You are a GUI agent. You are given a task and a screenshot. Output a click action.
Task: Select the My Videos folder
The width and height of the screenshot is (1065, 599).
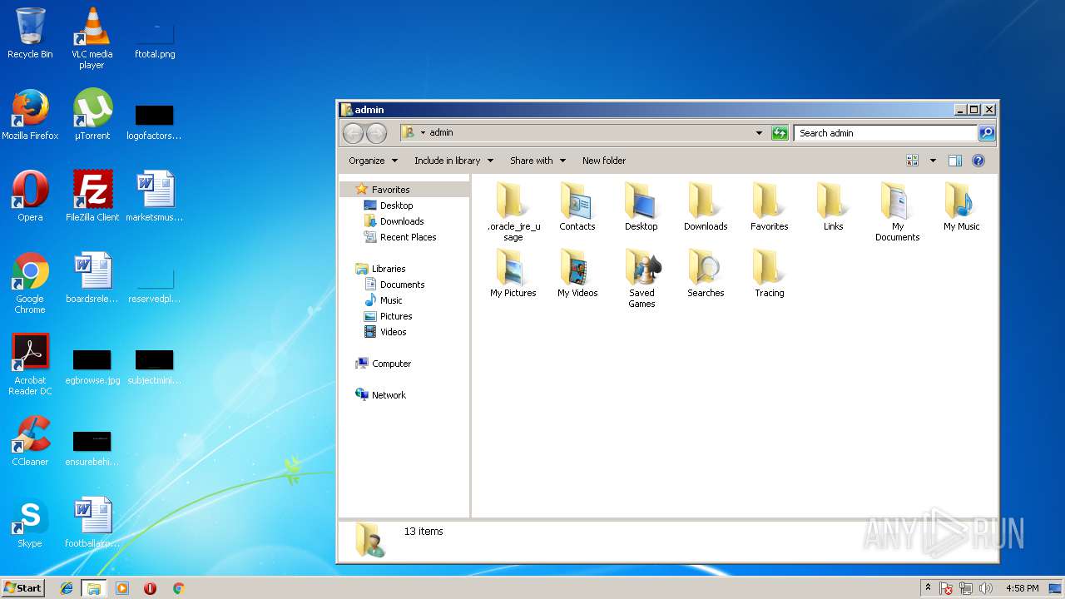tap(577, 273)
